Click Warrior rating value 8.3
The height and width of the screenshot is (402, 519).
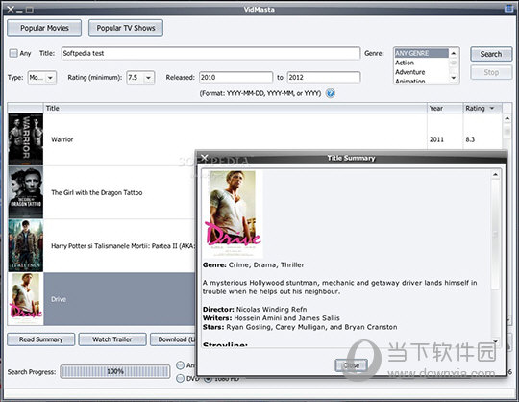coord(470,139)
